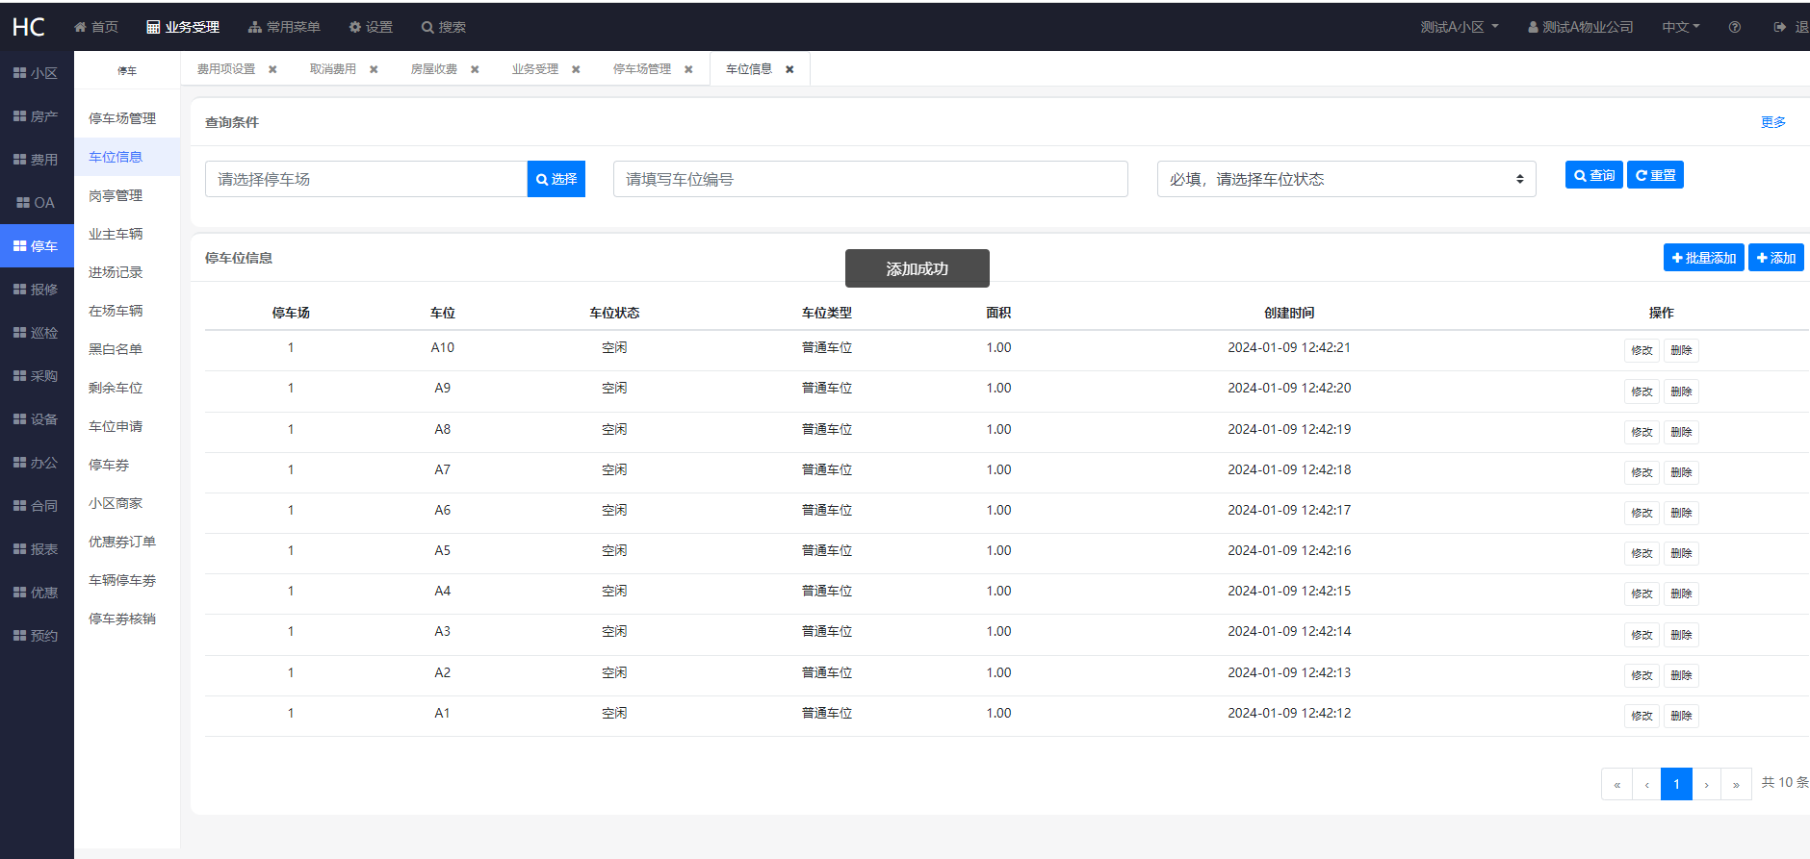Viewport: 1810px width, 859px height.
Task: Expand the 车位状态 select dropdown
Action: [x=1346, y=179]
